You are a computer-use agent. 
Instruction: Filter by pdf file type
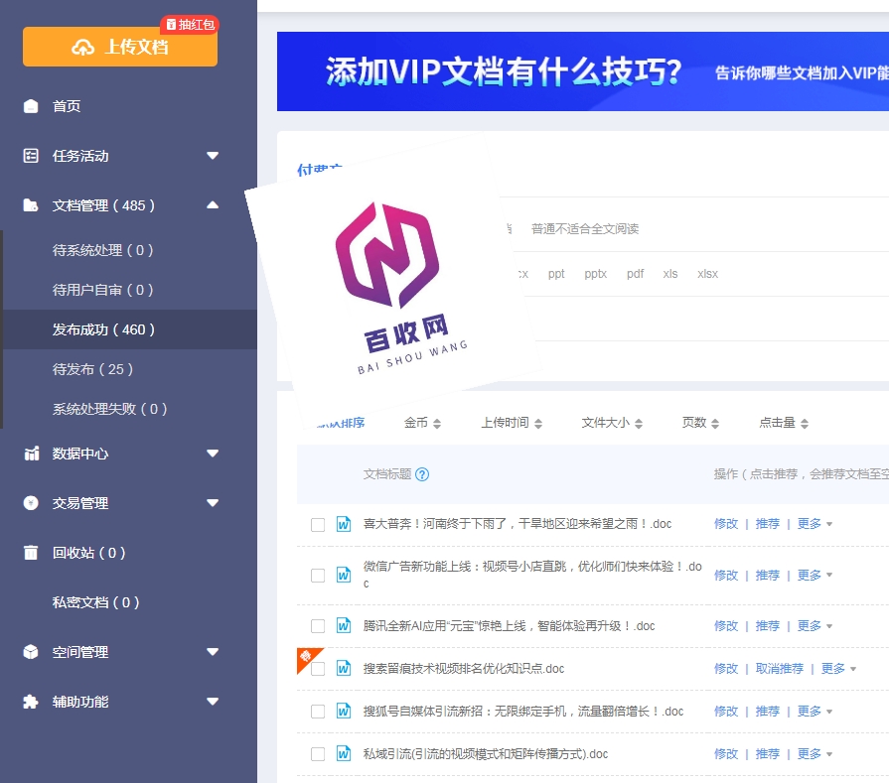635,274
